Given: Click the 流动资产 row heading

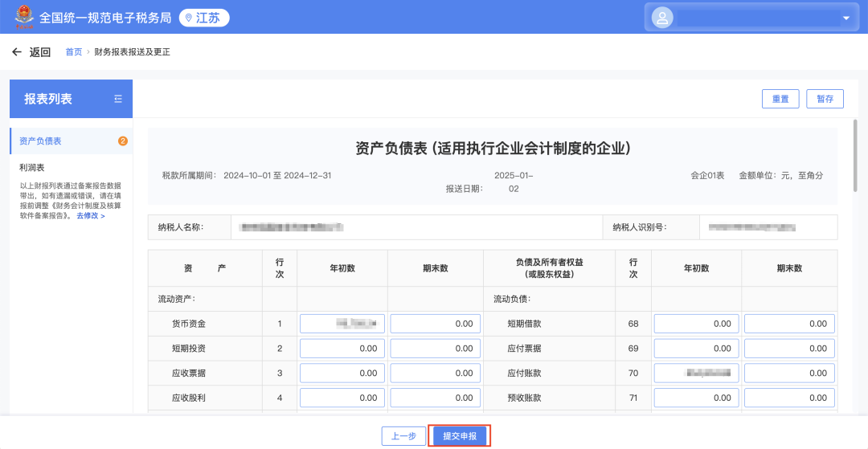Looking at the screenshot, I should pyautogui.click(x=177, y=299).
